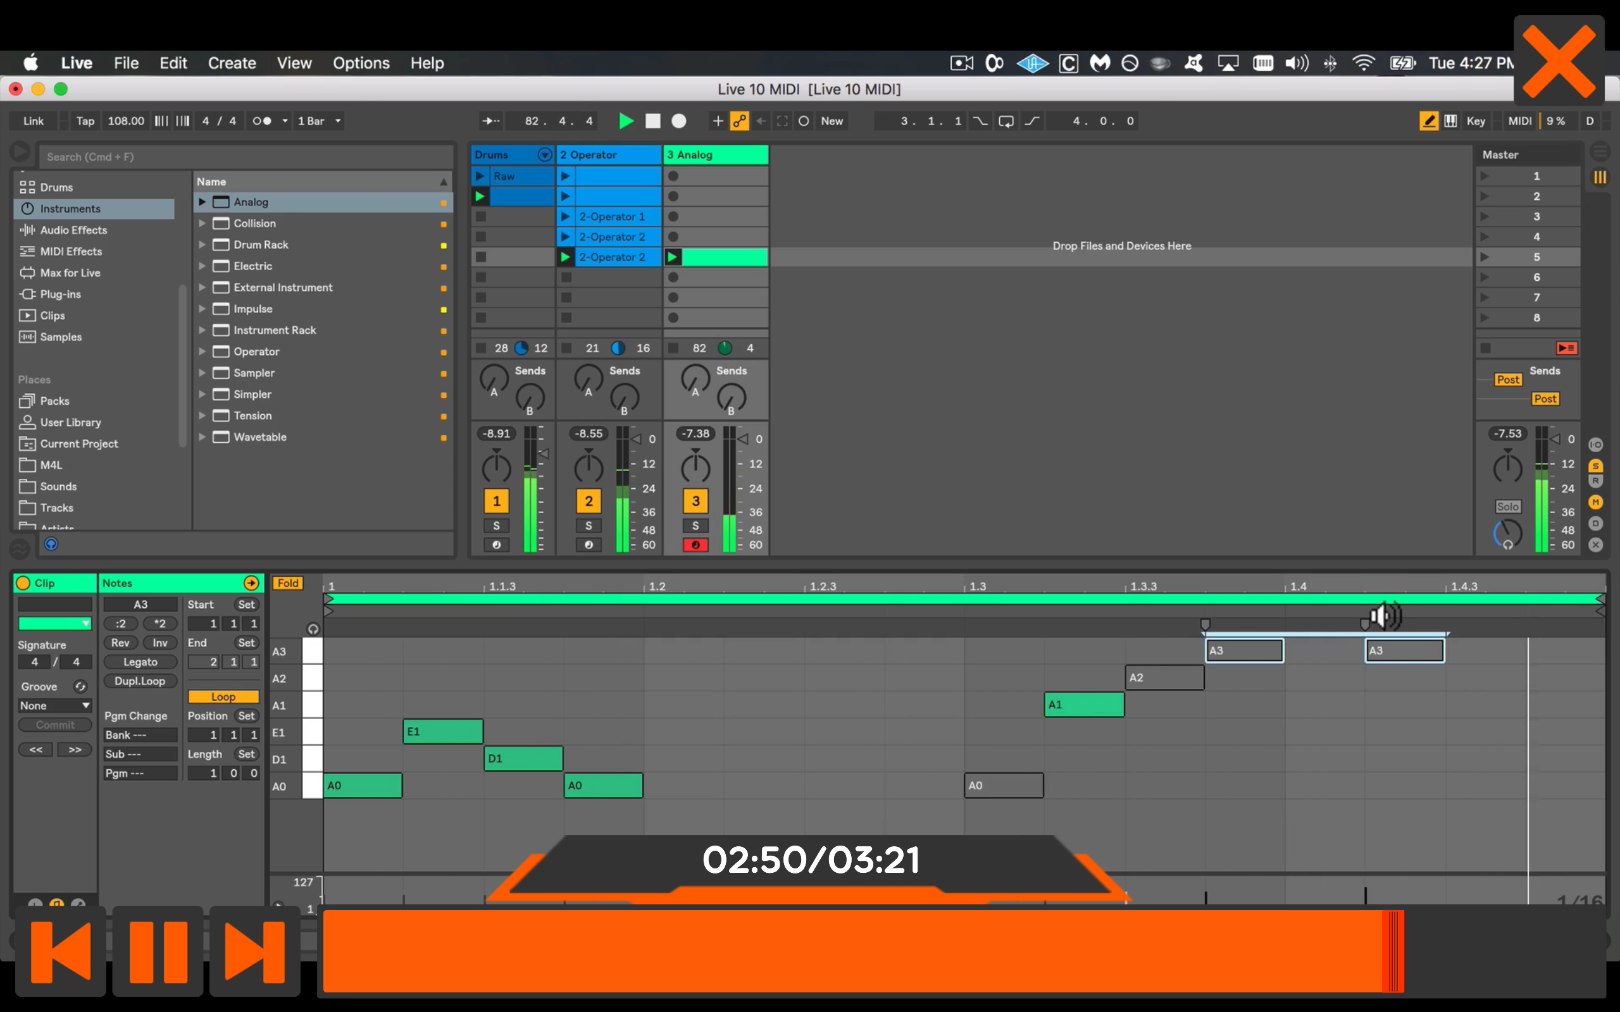Enable Draw Mode pencil icon
The image size is (1620, 1012).
[x=1430, y=121]
